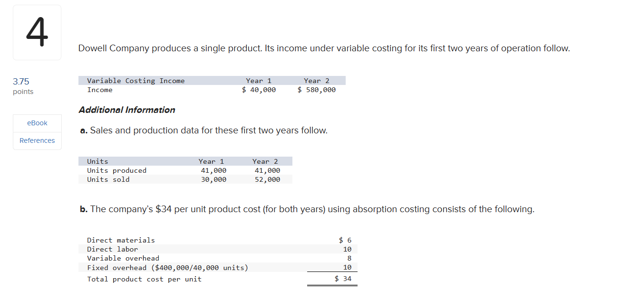This screenshot has width=630, height=290.
Task: Click the Total product cost per unit row
Action: pos(218,279)
